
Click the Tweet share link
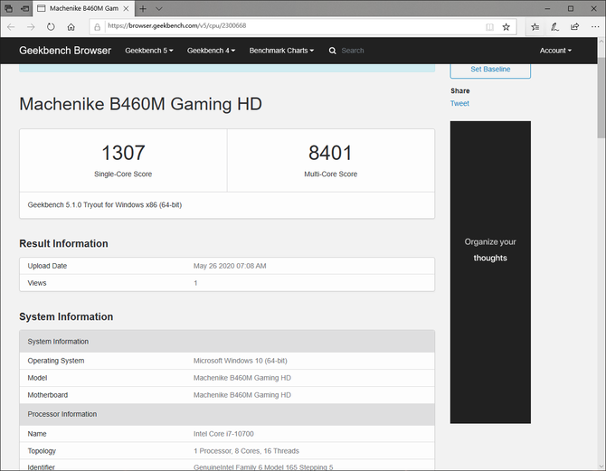pos(459,104)
